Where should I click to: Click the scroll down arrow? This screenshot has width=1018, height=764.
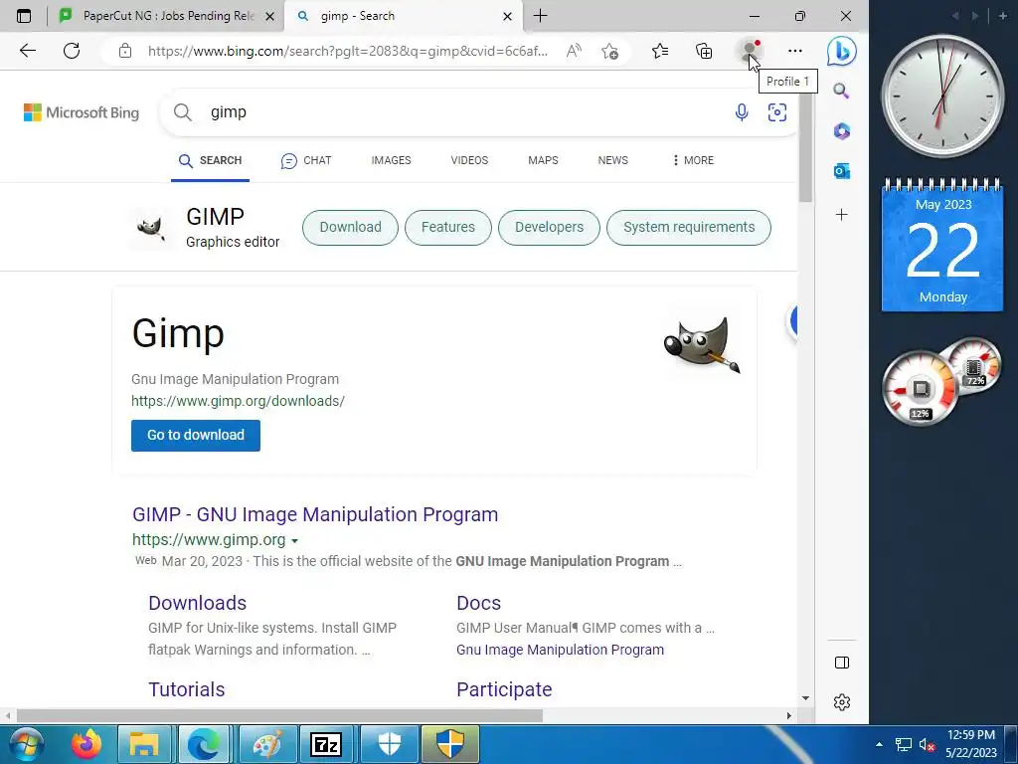click(x=805, y=698)
